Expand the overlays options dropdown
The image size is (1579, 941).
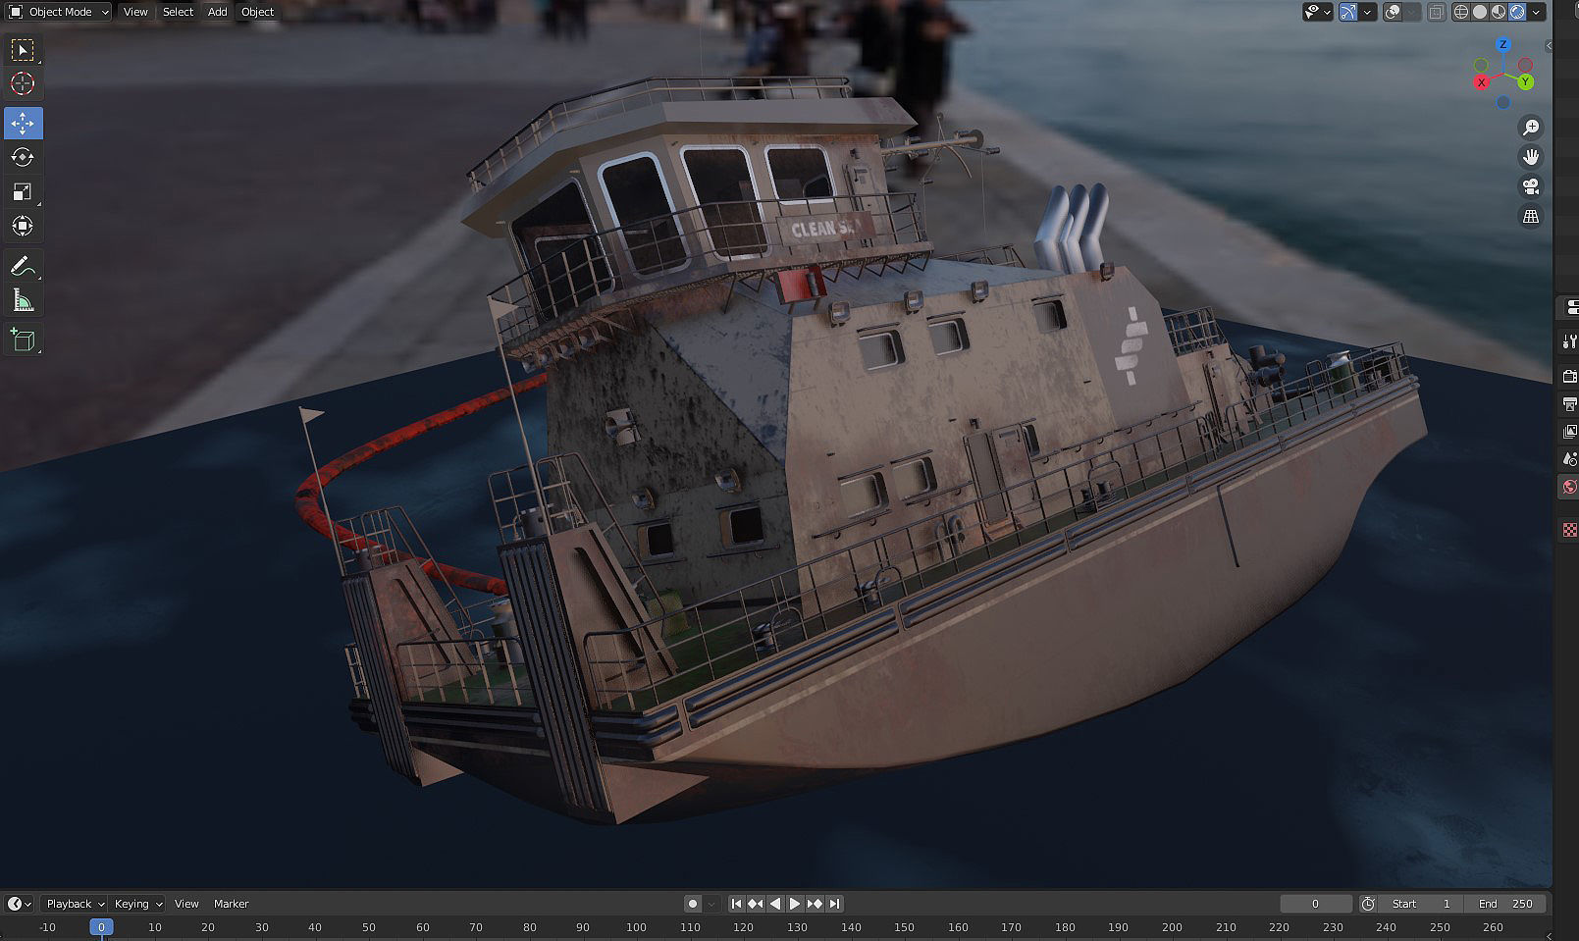click(x=1412, y=12)
